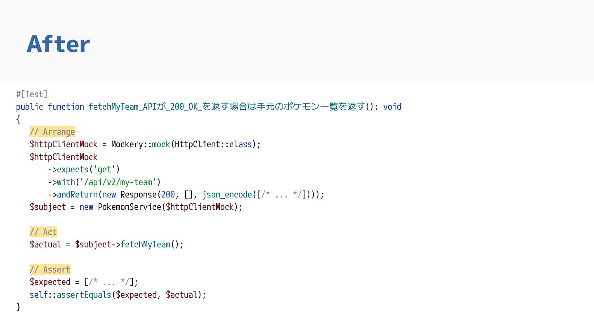Click the "expects" method call
The height and width of the screenshot is (334, 594).
[x=73, y=169]
